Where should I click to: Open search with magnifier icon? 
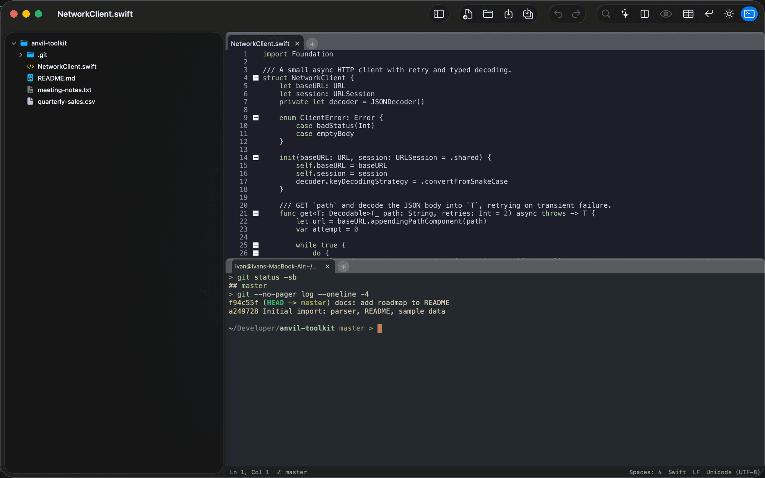pos(606,14)
